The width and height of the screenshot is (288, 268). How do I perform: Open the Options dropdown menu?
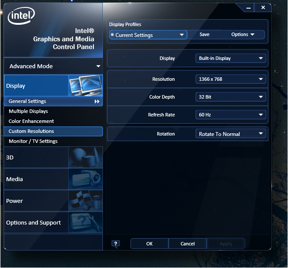click(x=243, y=35)
